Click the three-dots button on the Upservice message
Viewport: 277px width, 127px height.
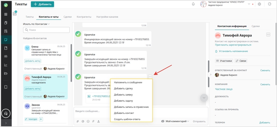[x=150, y=77]
